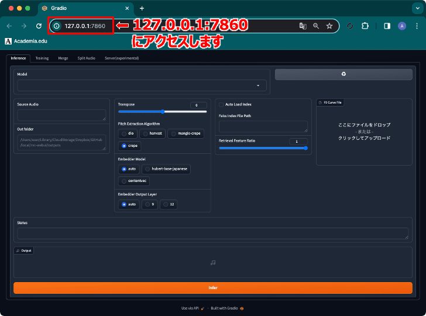Screen dimensions: 426x316
Task: Open the Server(experimental) tab
Action: (122, 58)
